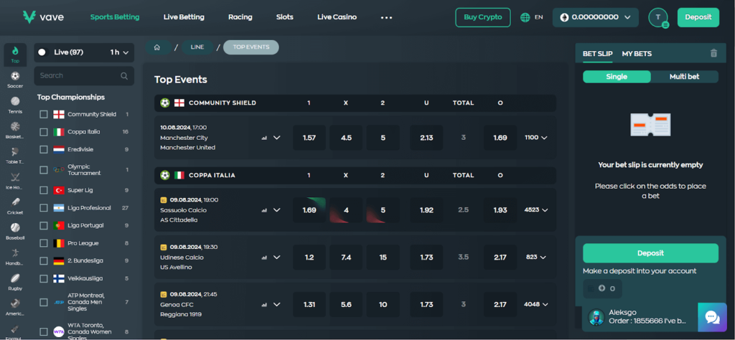Check the Pro League checkbox
The height and width of the screenshot is (340, 735).
pyautogui.click(x=44, y=243)
